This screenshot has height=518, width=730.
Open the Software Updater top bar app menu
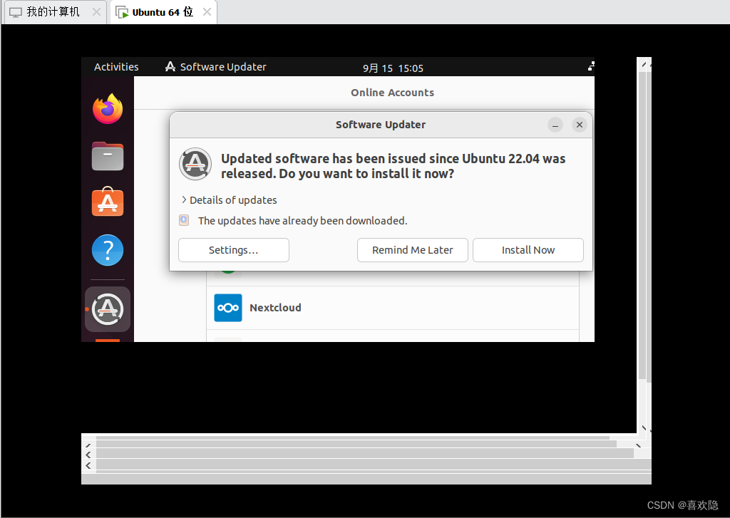(215, 67)
